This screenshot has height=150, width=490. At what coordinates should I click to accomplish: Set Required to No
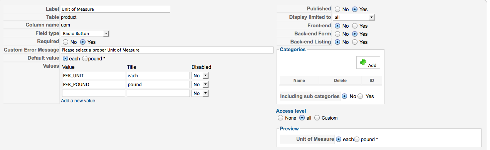pyautogui.click(x=65, y=42)
